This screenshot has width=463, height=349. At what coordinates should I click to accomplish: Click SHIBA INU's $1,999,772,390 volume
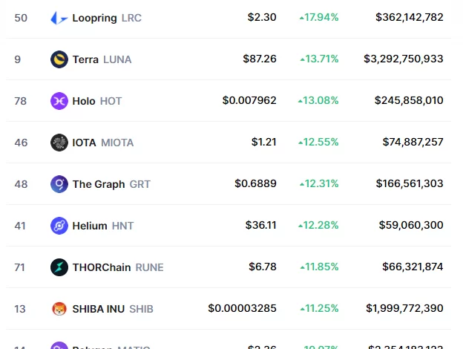pos(404,308)
